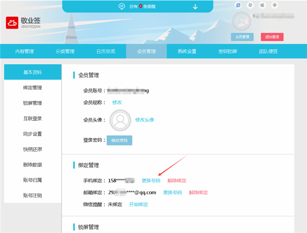Image resolution: width=307 pixels, height=233 pixels.
Task: Click 修改头像 link
Action: tap(144, 120)
